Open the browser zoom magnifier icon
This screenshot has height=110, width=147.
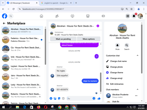tap(127, 9)
